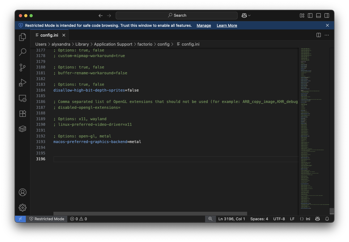Open the errors and warnings indicator
349x242 pixels.
coord(78,219)
